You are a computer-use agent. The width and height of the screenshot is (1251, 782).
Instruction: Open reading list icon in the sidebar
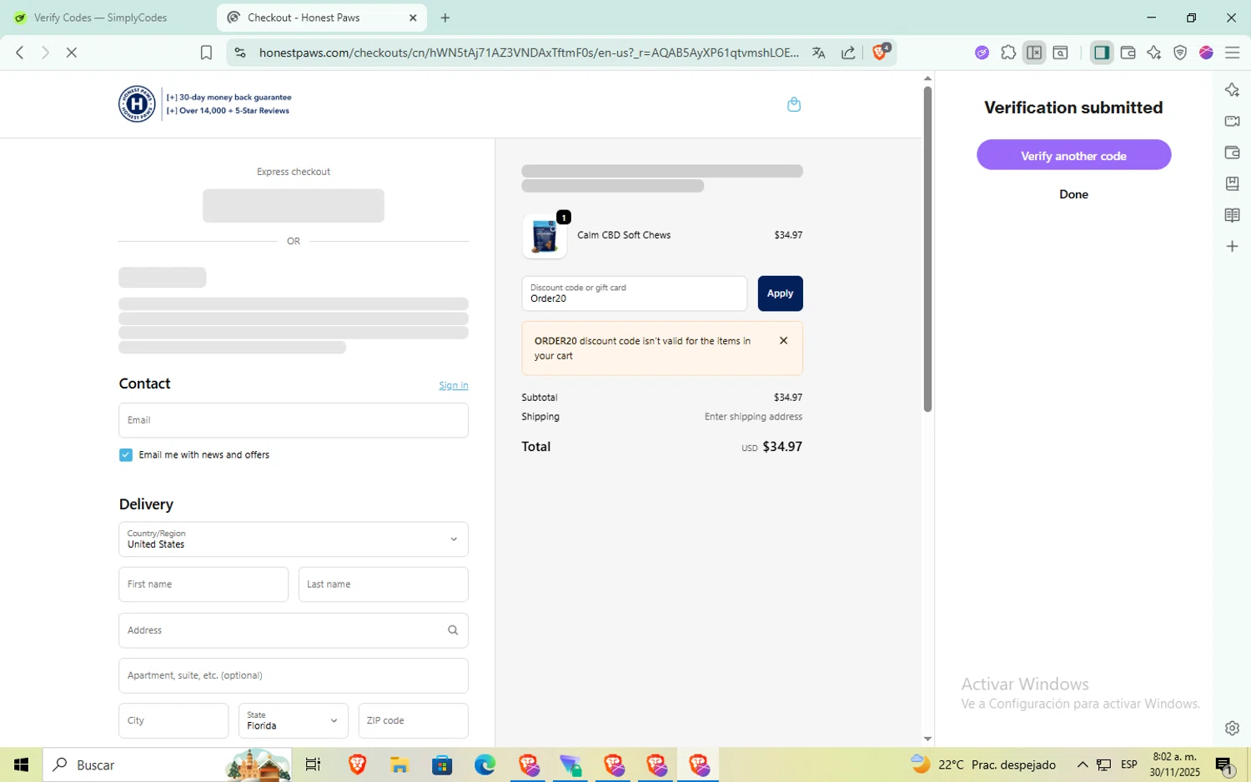(x=1232, y=215)
